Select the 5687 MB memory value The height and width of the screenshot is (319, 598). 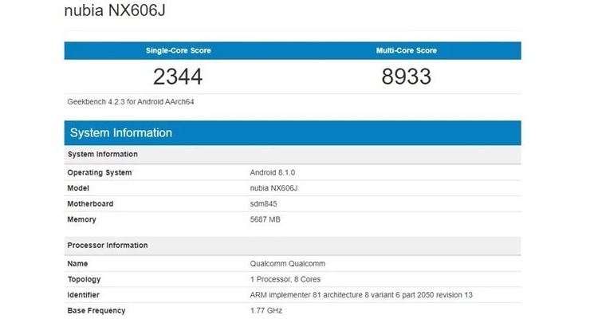pyautogui.click(x=265, y=219)
